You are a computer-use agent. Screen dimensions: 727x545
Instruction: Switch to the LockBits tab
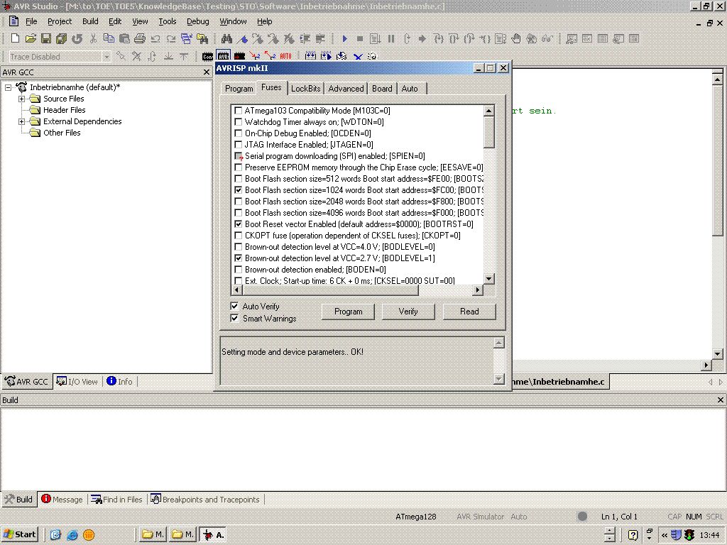point(305,89)
